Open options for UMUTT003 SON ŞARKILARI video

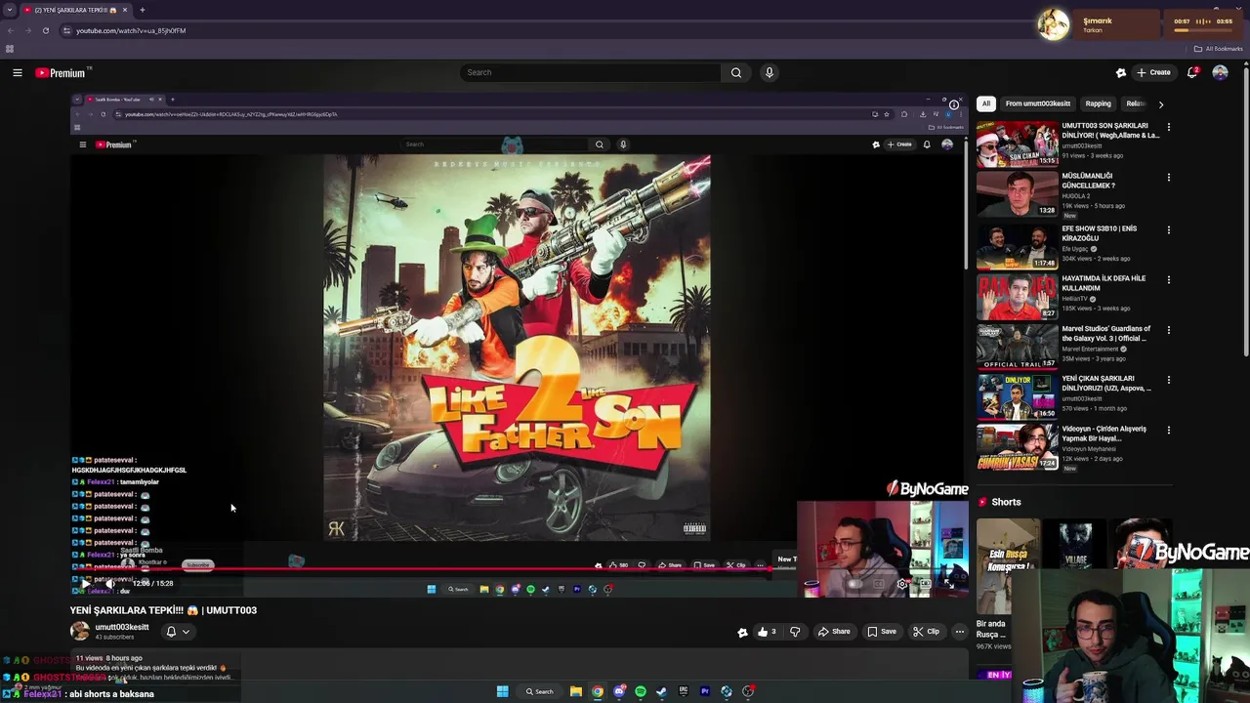point(1168,127)
